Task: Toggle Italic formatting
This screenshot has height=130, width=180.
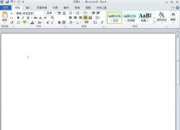Action: point(23,18)
